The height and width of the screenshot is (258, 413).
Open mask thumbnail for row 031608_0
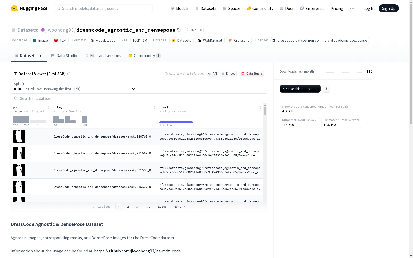click(x=19, y=170)
